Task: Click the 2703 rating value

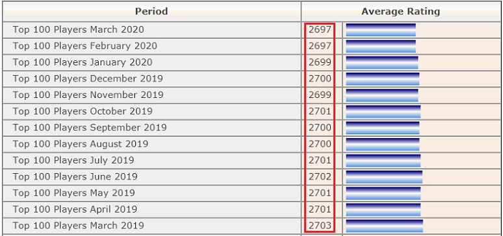Action: (x=320, y=226)
